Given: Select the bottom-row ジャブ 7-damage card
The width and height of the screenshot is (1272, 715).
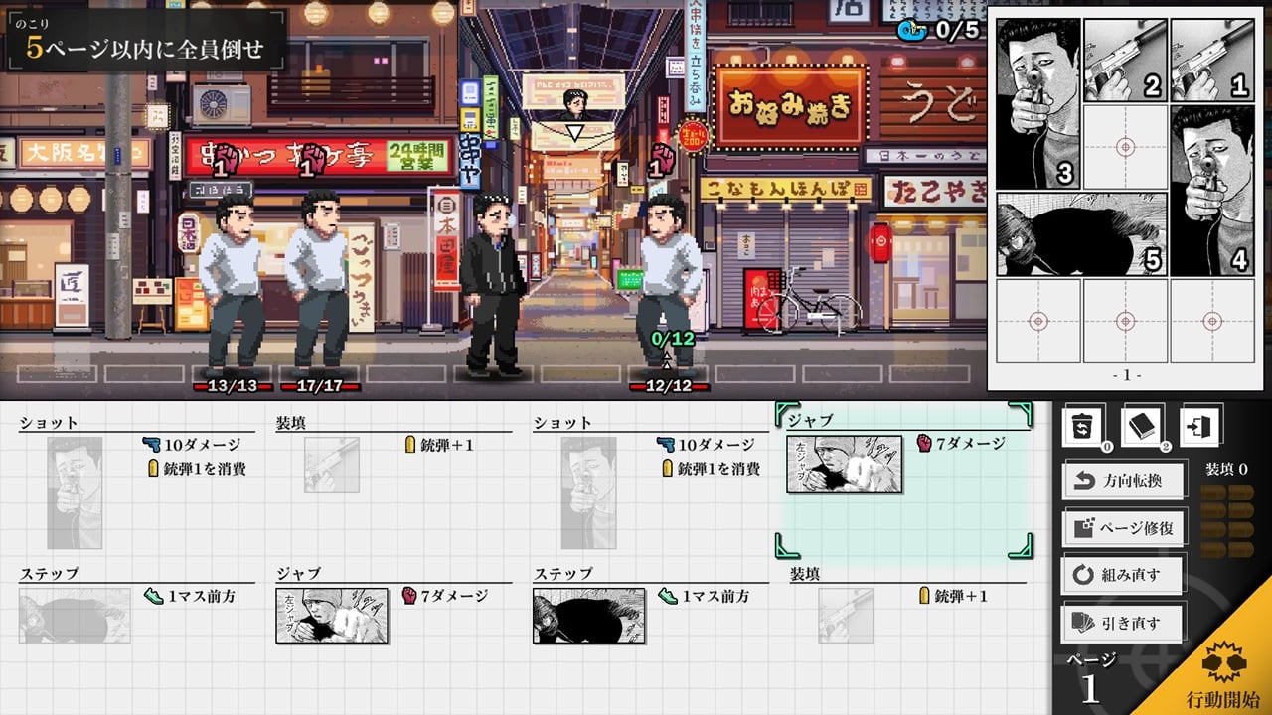Looking at the screenshot, I should (332, 616).
